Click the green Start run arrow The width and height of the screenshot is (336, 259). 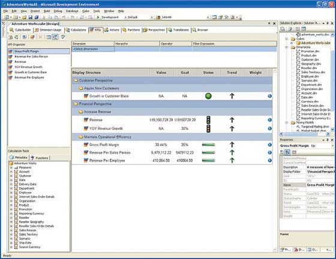98,17
